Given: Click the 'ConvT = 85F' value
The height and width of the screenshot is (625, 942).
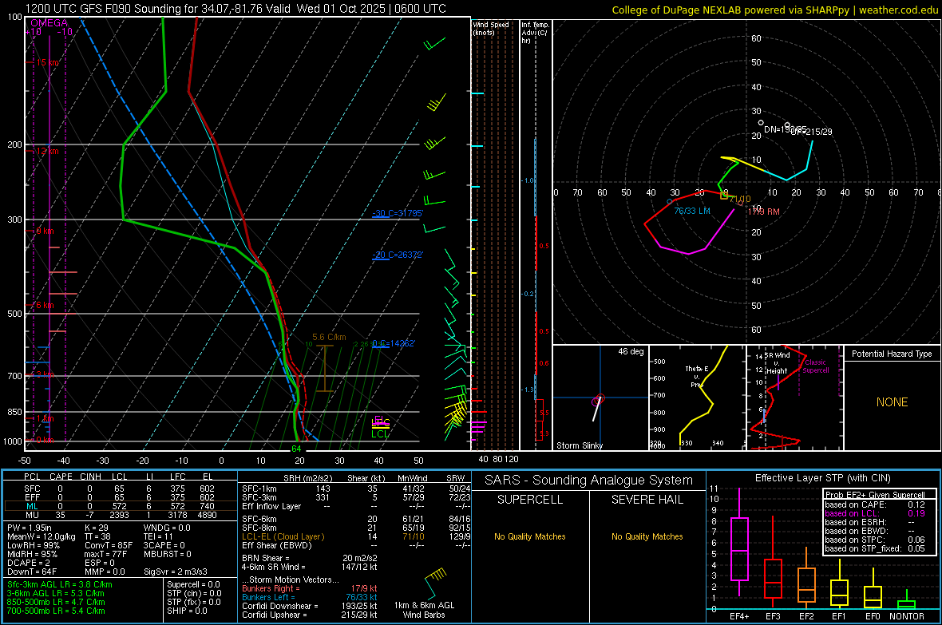Looking at the screenshot, I should 109,546.
